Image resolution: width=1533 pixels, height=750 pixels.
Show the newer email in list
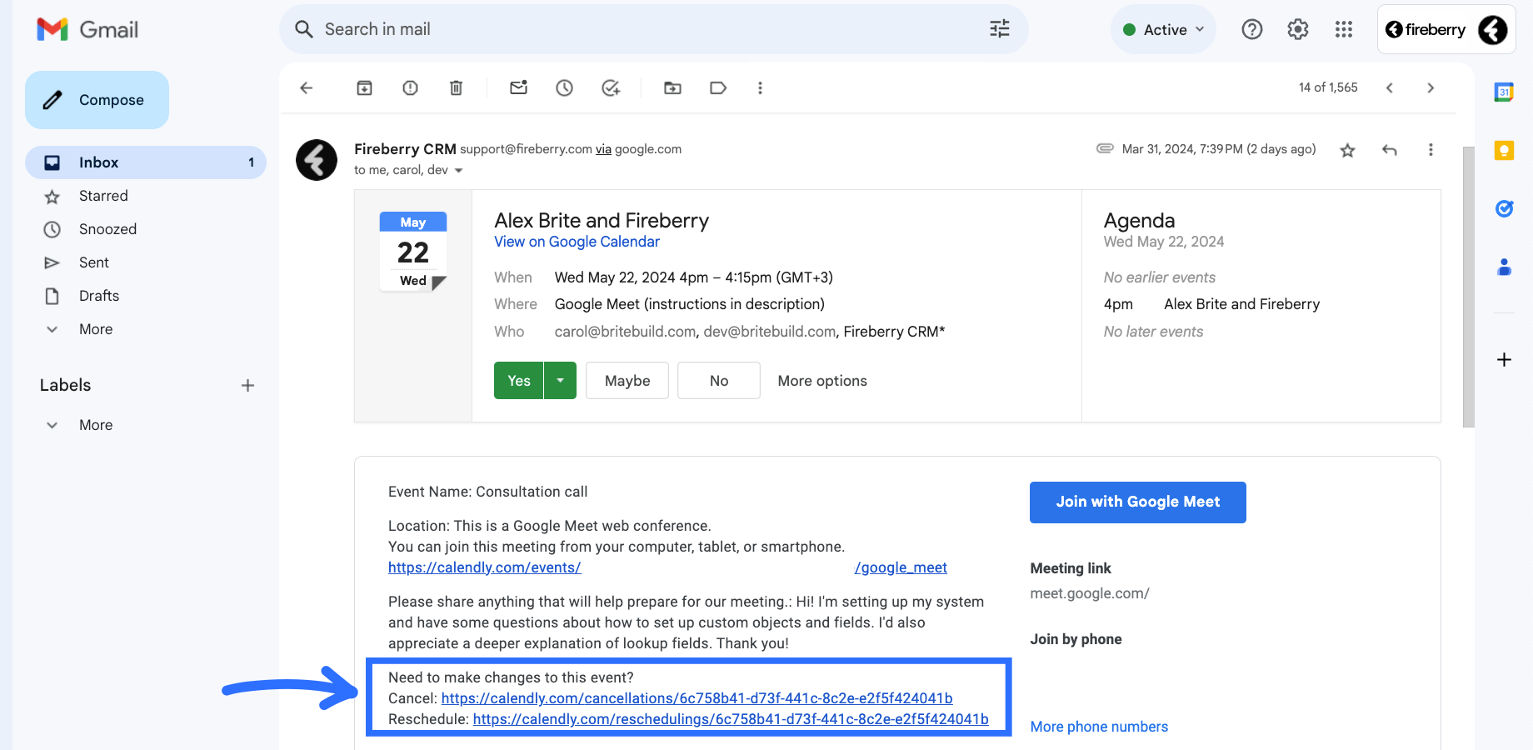(1389, 87)
